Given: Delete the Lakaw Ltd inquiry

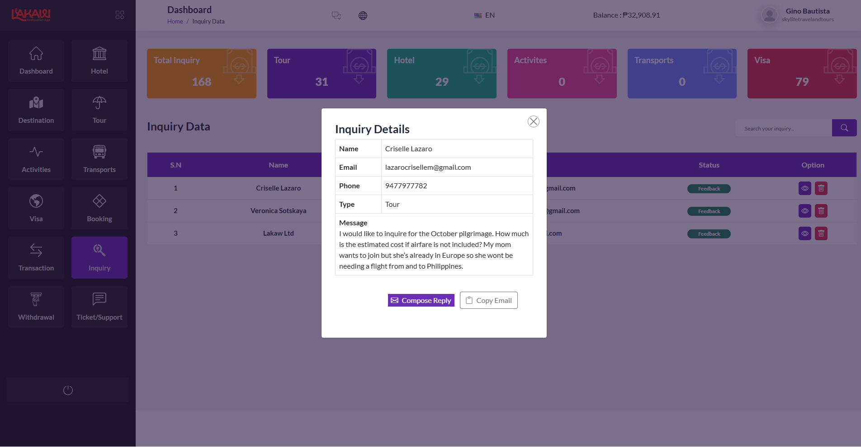Looking at the screenshot, I should (821, 233).
